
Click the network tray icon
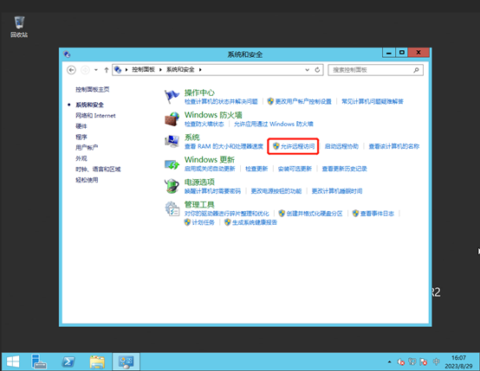click(x=412, y=362)
